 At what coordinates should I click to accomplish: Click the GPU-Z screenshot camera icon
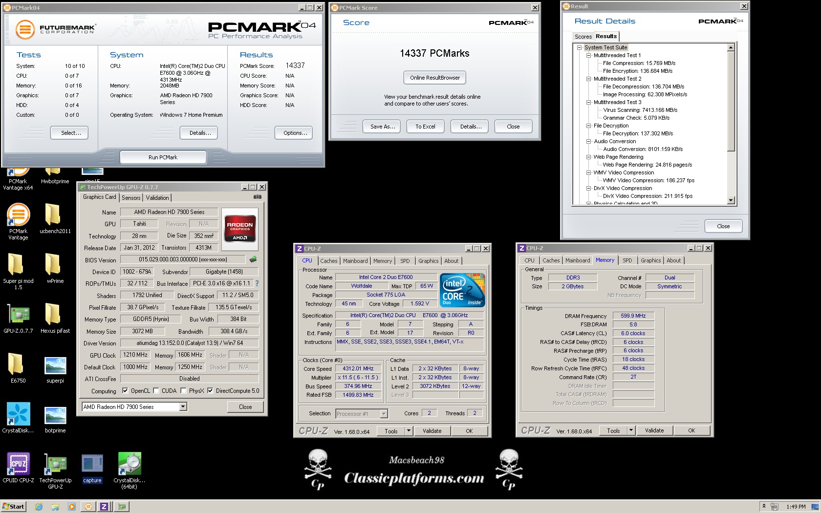click(257, 197)
